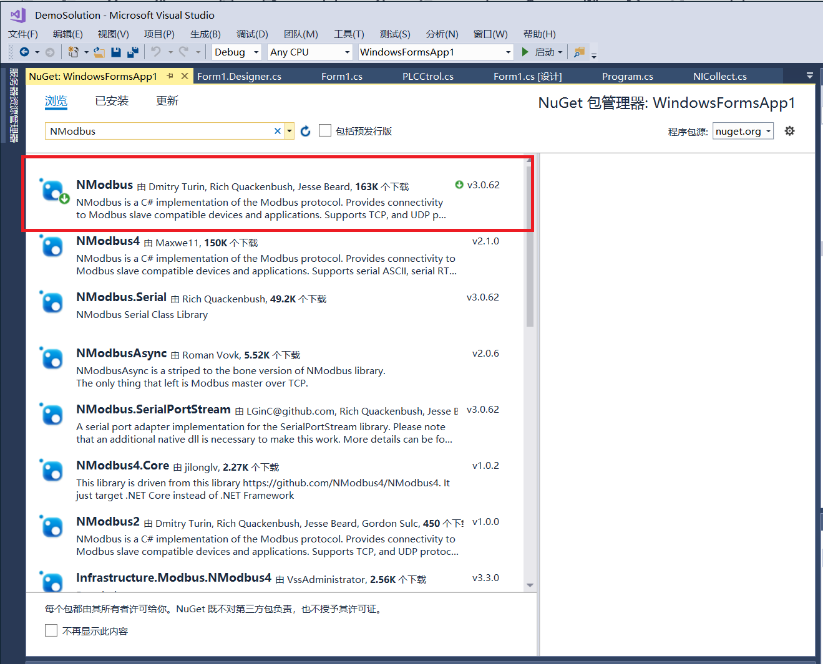Open the Debug configuration dropdown

click(x=236, y=52)
